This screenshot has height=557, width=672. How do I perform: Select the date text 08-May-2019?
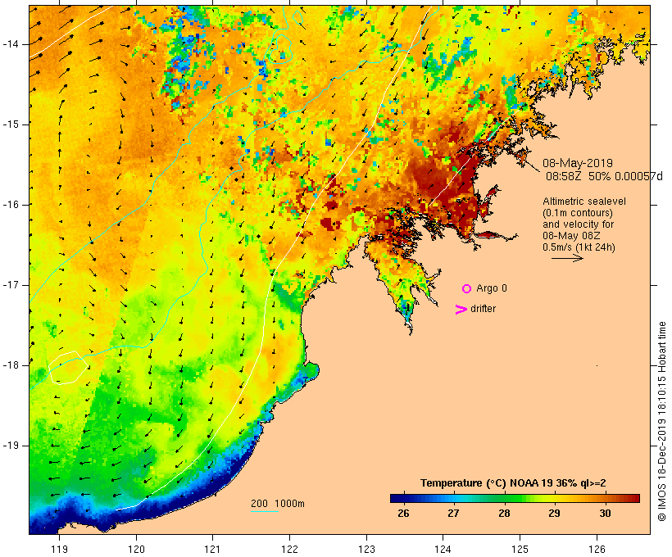pos(578,163)
